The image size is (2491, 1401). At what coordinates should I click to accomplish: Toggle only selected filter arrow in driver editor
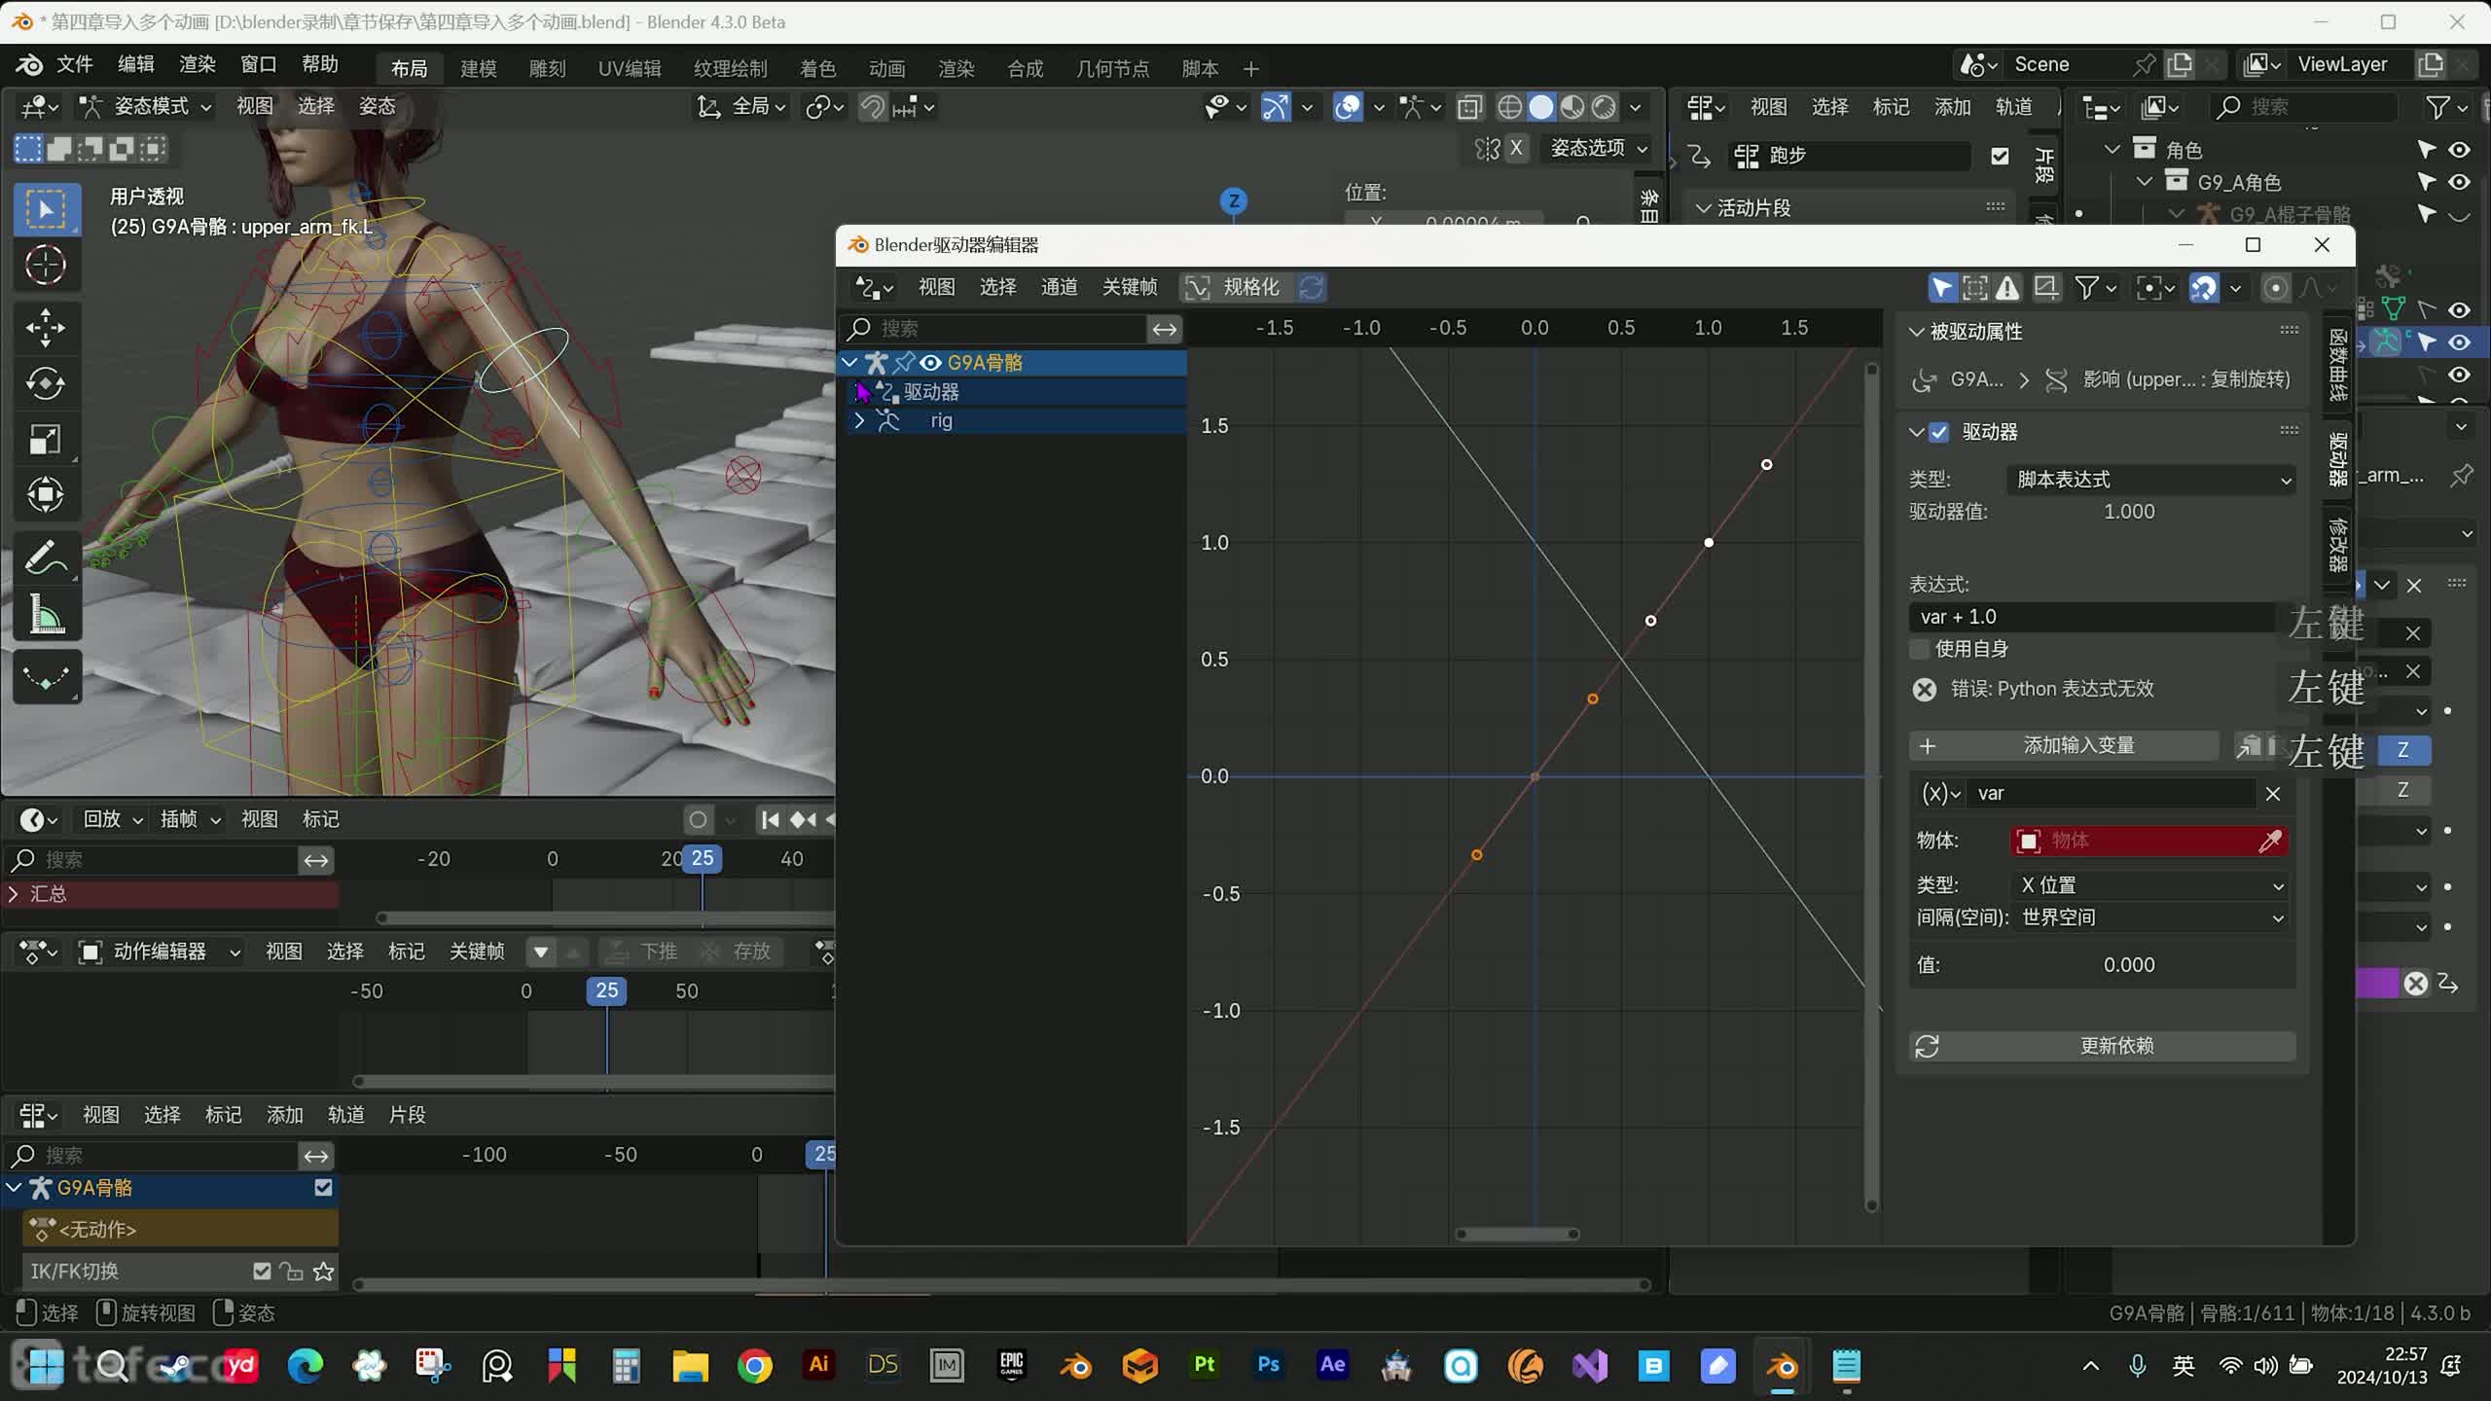point(1941,287)
